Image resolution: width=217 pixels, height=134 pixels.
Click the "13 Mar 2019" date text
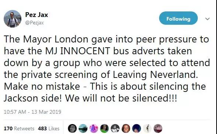(46, 112)
